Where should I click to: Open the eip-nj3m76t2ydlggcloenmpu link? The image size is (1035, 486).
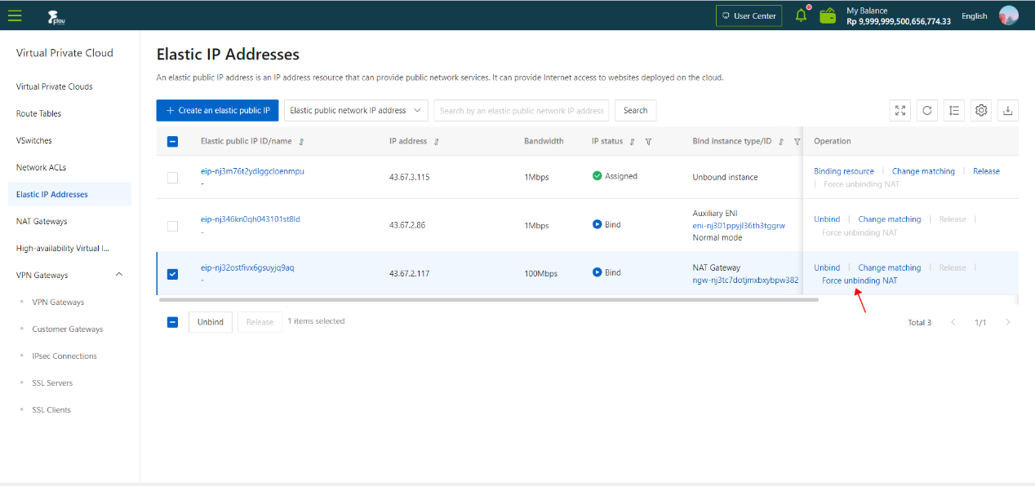[252, 171]
